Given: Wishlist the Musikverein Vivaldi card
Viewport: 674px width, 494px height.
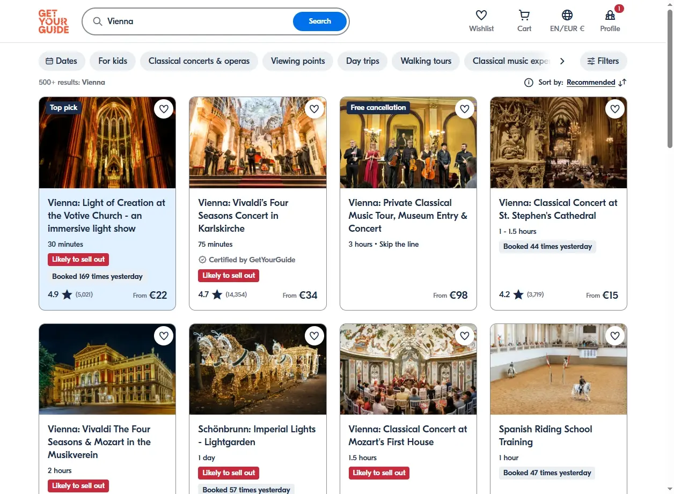Looking at the screenshot, I should (164, 336).
